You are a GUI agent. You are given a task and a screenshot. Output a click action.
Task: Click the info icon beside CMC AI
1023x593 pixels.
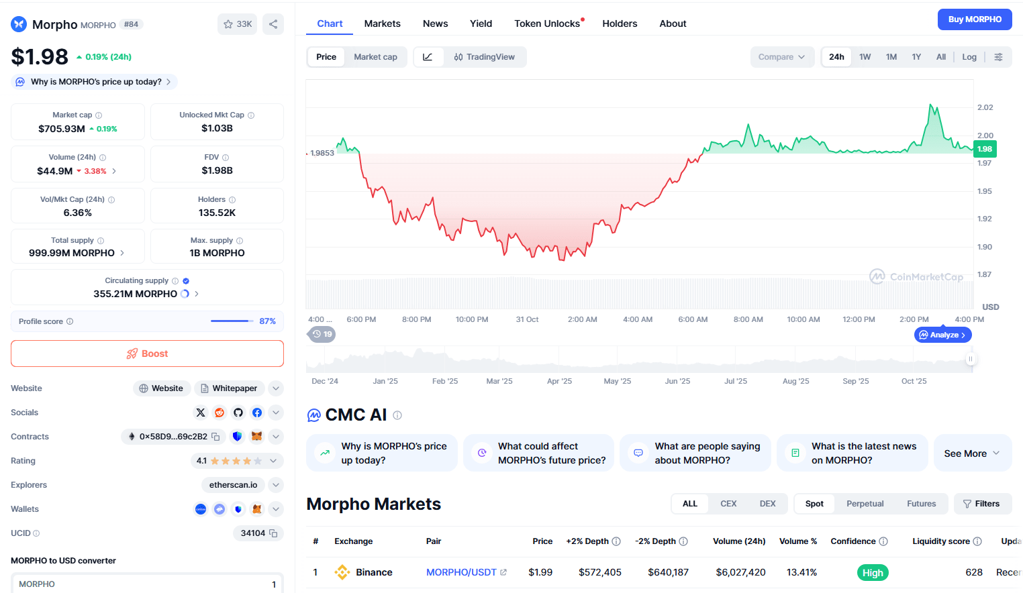pyautogui.click(x=397, y=415)
